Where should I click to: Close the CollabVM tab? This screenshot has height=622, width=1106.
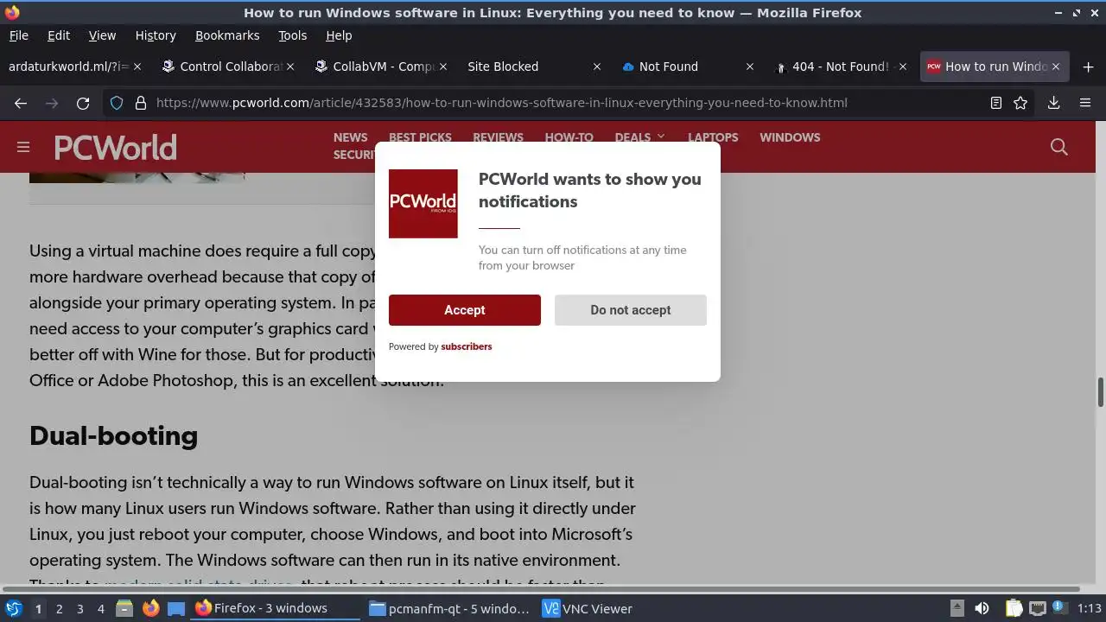443,67
